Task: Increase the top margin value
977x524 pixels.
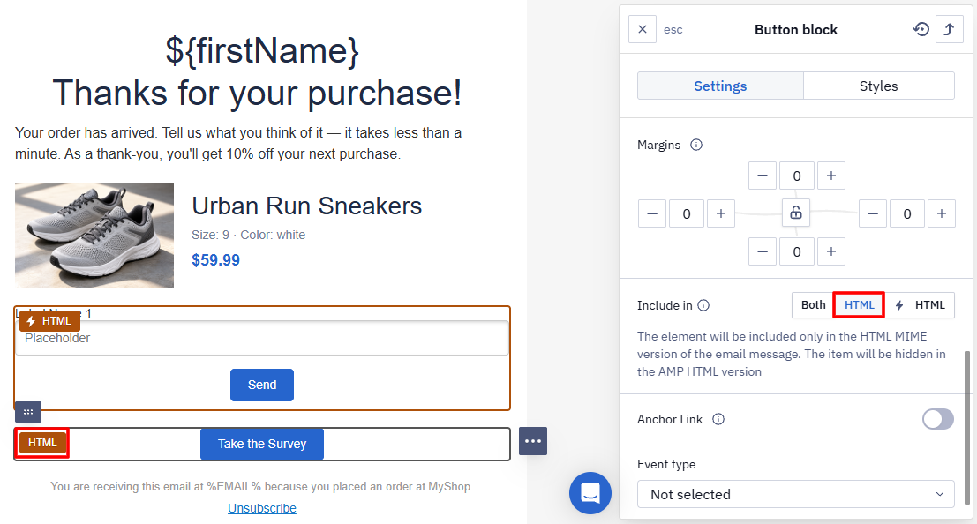Action: 831,176
